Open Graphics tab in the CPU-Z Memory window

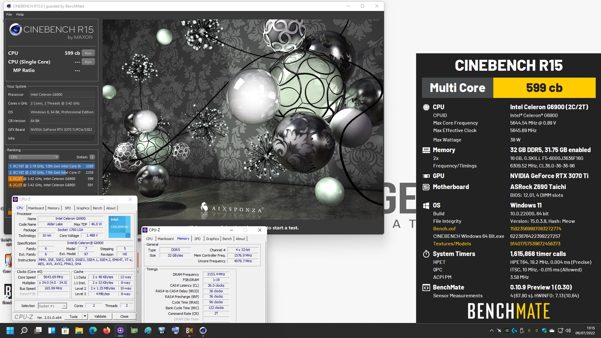[213, 239]
